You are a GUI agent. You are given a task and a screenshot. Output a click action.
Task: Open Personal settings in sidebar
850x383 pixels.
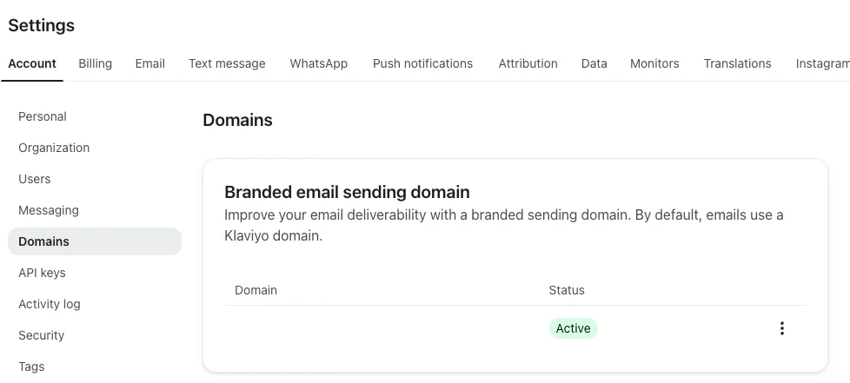click(43, 116)
